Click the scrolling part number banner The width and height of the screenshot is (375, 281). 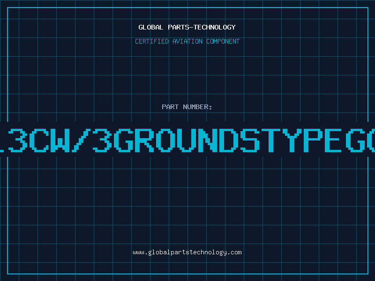(x=187, y=139)
